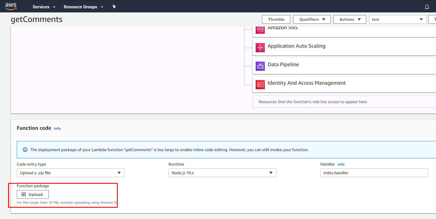The height and width of the screenshot is (219, 436).
Task: Open Info link beside Function code
Action: [57, 129]
